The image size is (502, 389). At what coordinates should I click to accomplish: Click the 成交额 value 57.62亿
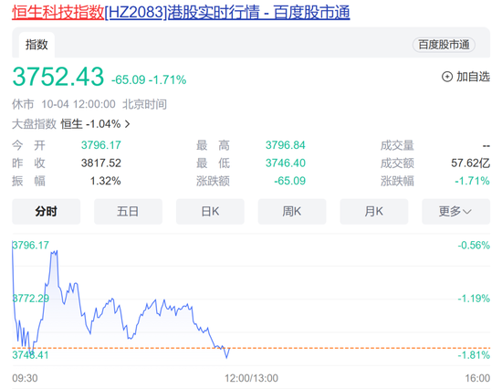[x=470, y=163]
